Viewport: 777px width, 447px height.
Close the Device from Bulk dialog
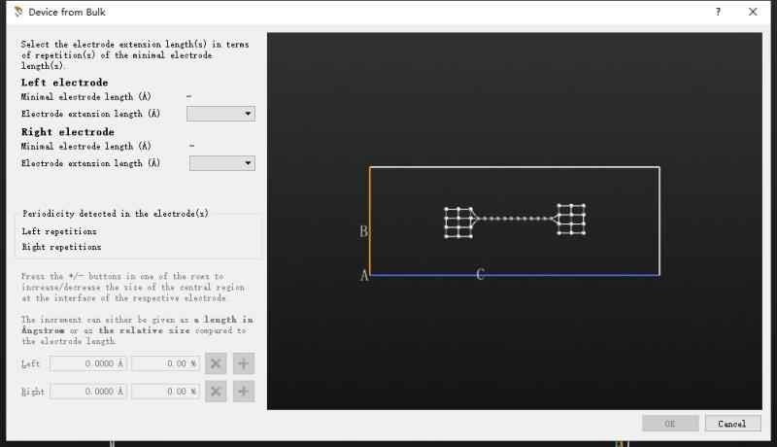[753, 12]
